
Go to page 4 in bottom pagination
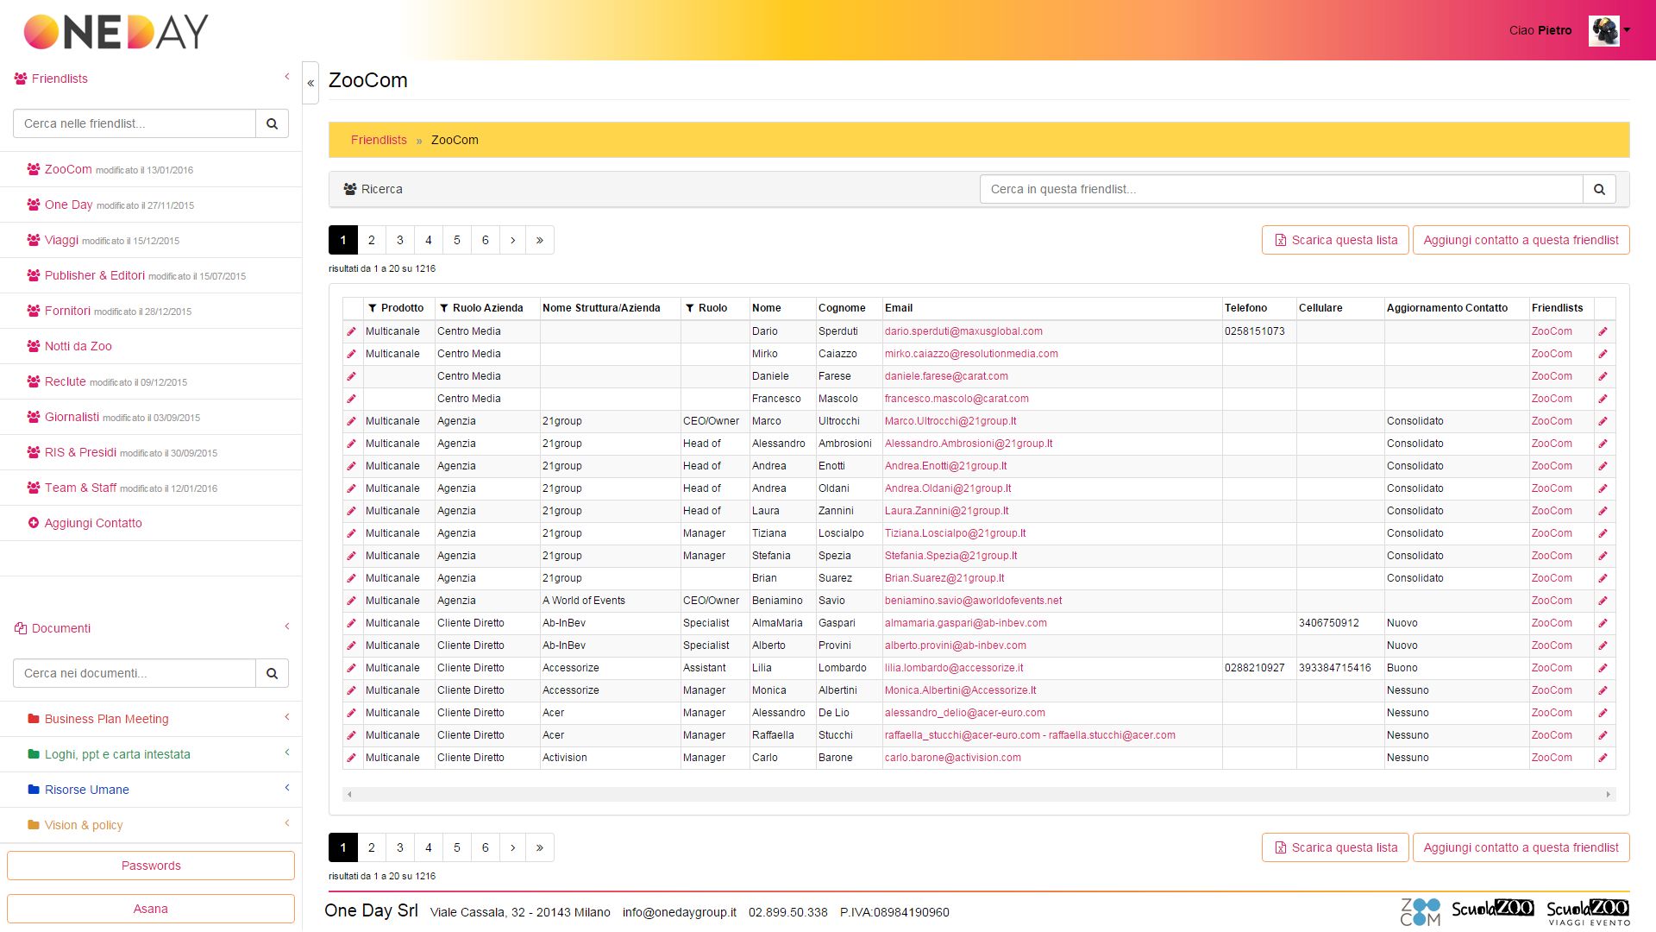pyautogui.click(x=429, y=847)
